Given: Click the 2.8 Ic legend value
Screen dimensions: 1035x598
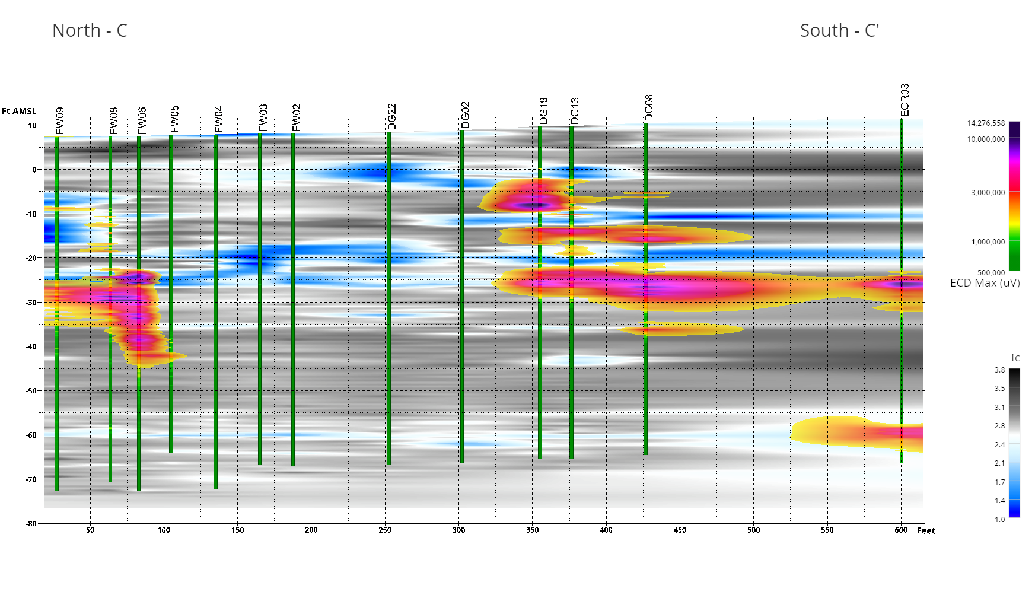Looking at the screenshot, I should point(999,426).
